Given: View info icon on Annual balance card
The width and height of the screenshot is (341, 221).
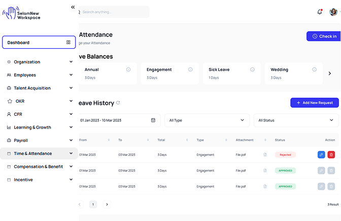Looking at the screenshot, I should (128, 70).
